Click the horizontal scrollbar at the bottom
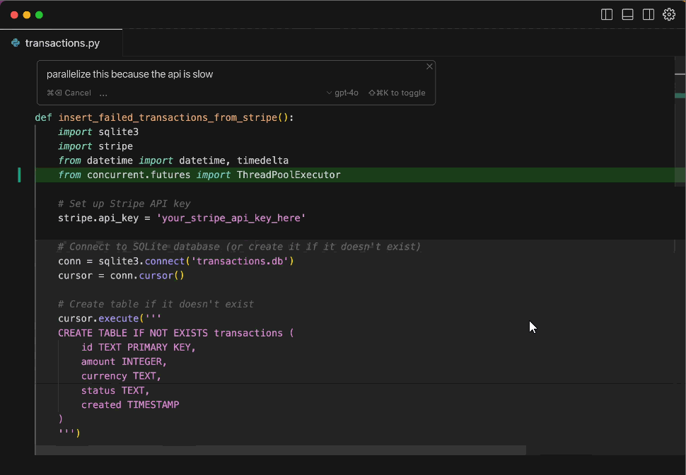 point(283,450)
